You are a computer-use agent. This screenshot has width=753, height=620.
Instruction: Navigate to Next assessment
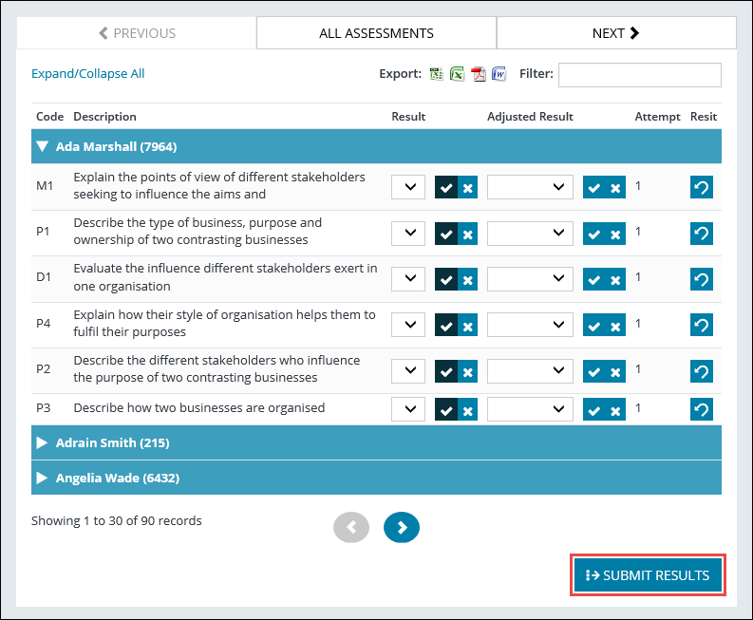615,33
